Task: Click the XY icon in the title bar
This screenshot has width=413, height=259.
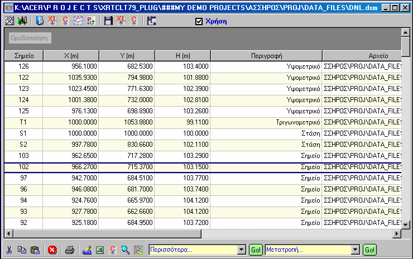Action: (x=9, y=8)
